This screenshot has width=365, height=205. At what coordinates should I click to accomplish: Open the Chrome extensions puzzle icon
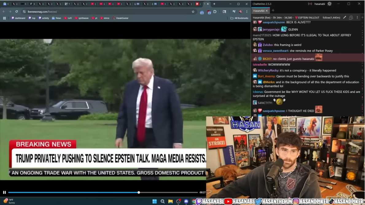(215, 11)
